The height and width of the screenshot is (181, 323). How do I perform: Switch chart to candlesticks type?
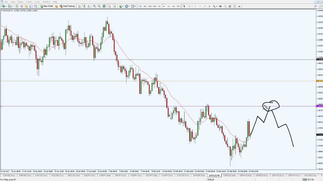coord(84,6)
